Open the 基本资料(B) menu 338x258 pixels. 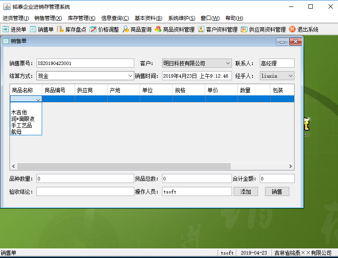point(148,18)
